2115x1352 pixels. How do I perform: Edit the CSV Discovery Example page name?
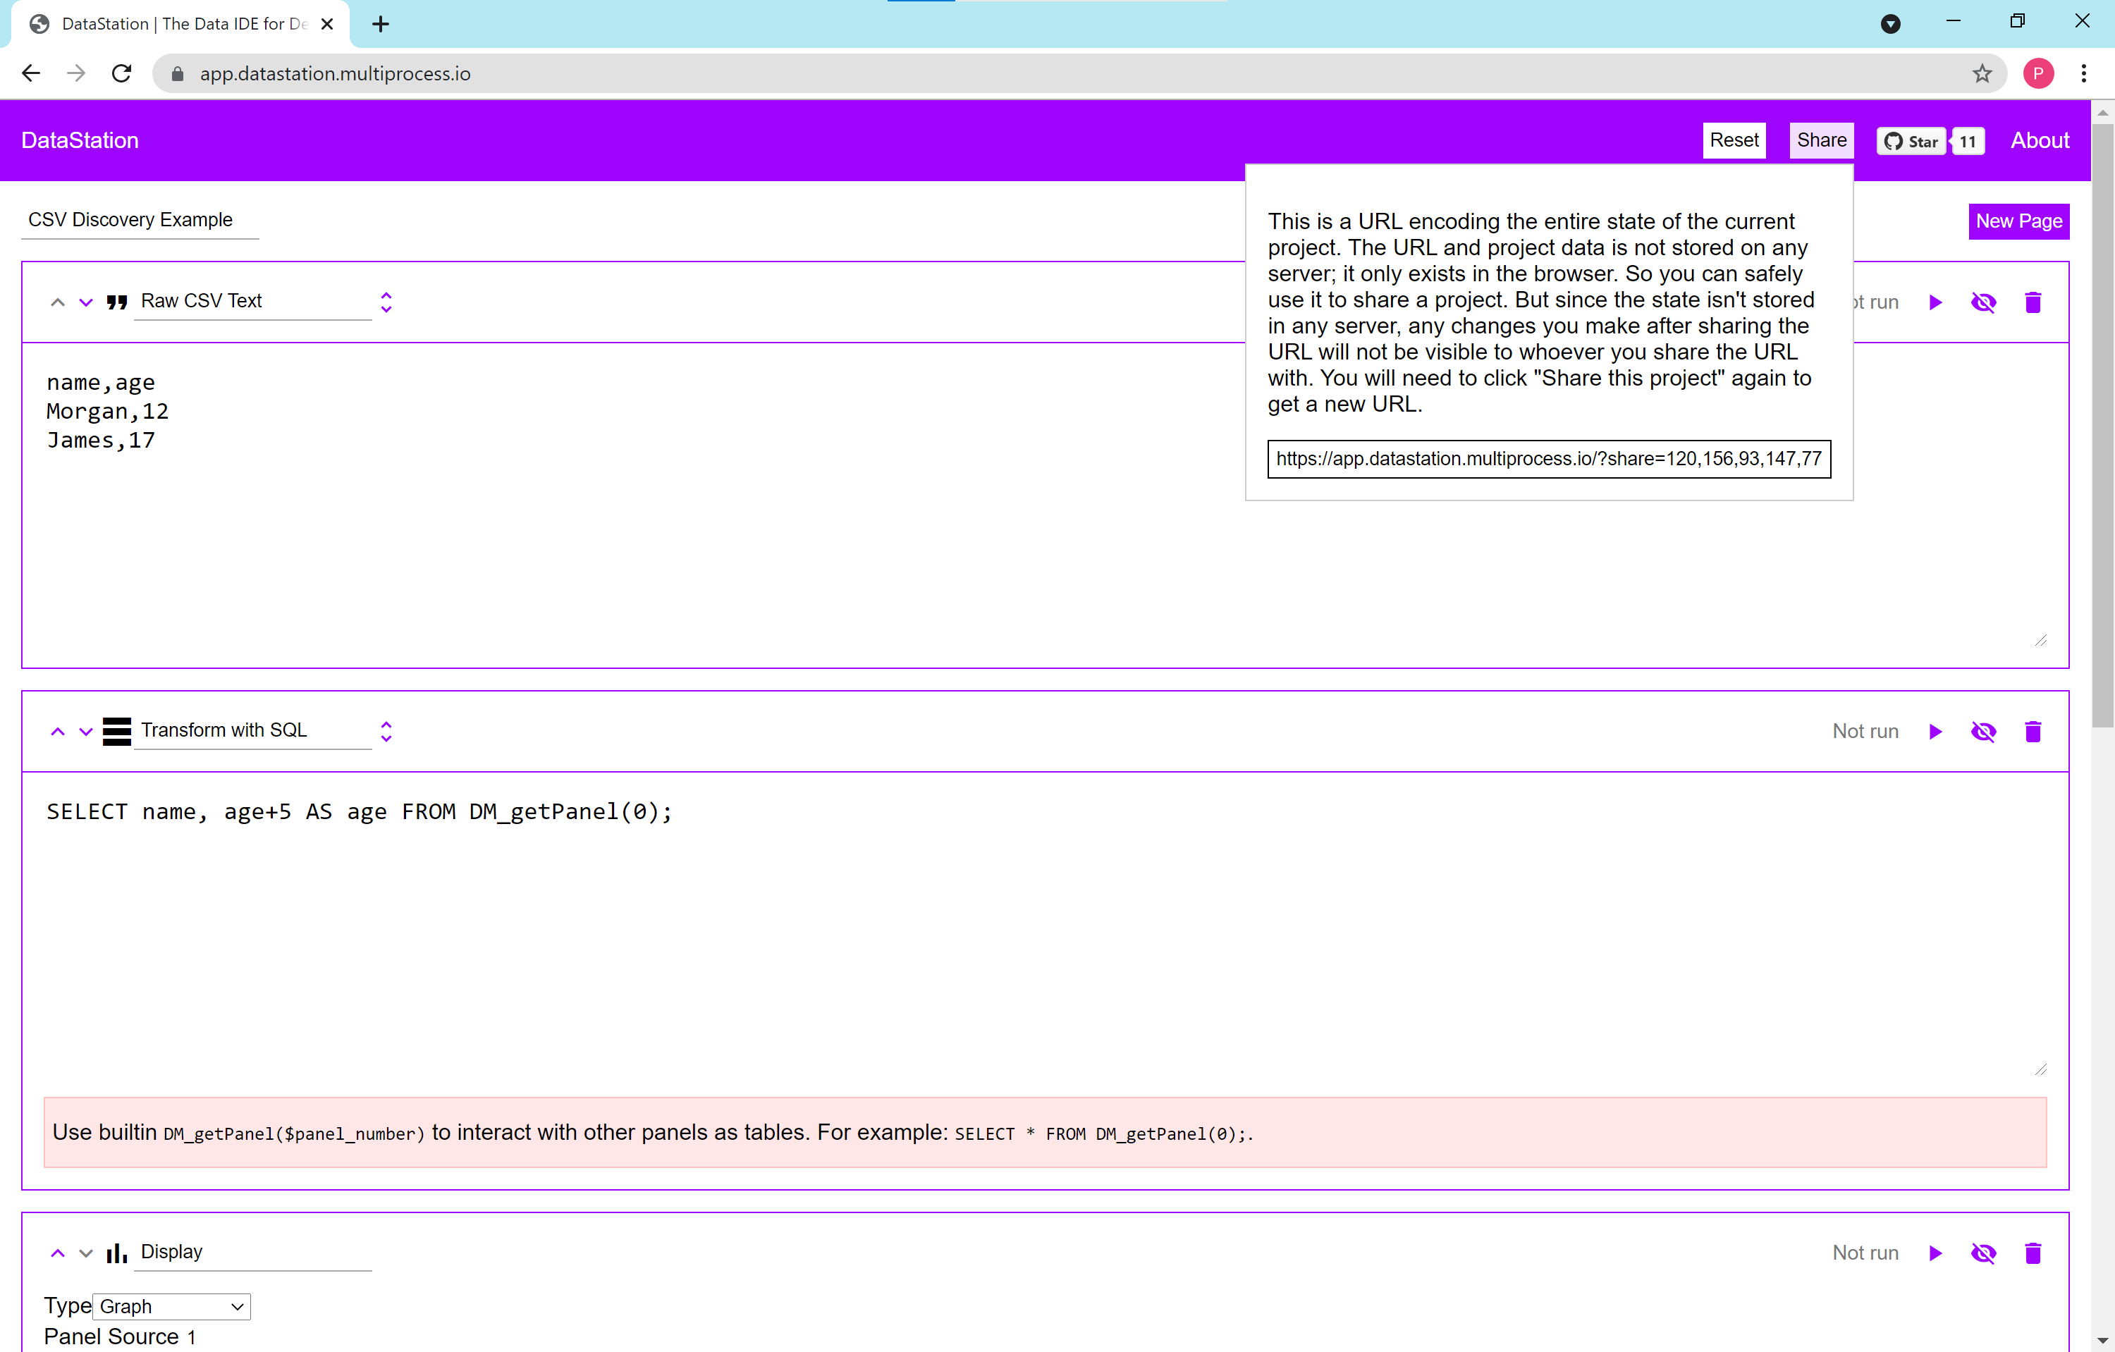click(140, 219)
